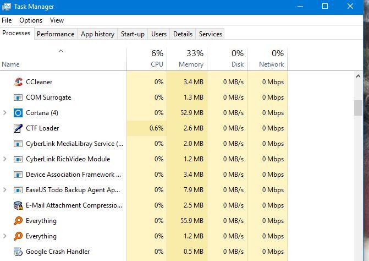Open the Options menu
The height and width of the screenshot is (261, 369).
coord(31,20)
